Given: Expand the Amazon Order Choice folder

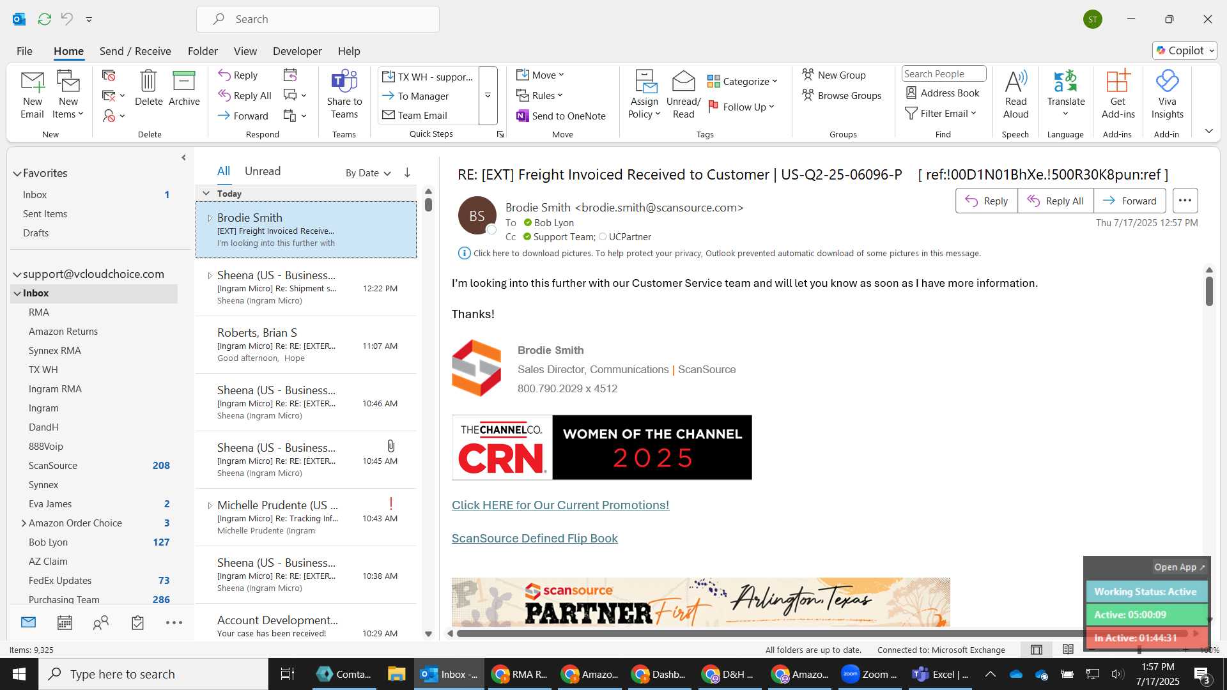Looking at the screenshot, I should point(24,523).
